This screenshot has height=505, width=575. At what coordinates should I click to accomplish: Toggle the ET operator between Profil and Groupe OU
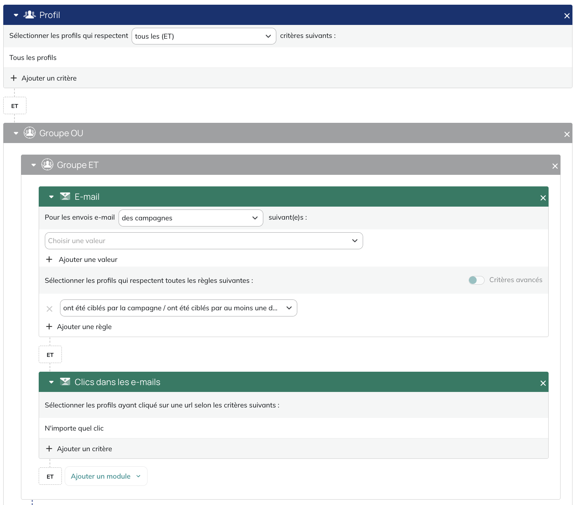pos(15,106)
